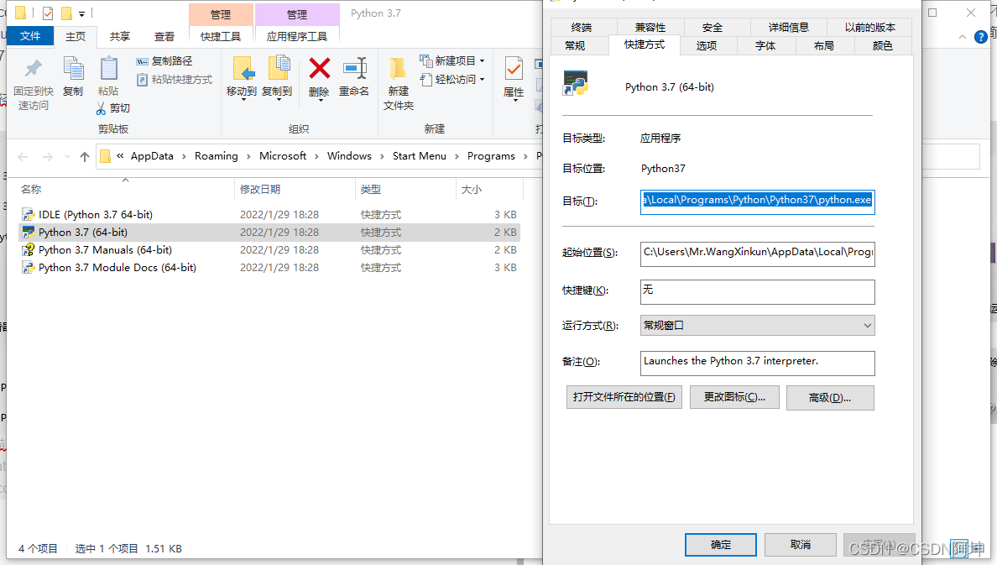The image size is (997, 565).
Task: Click the Copy to (复制到) icon
Action: 278,69
